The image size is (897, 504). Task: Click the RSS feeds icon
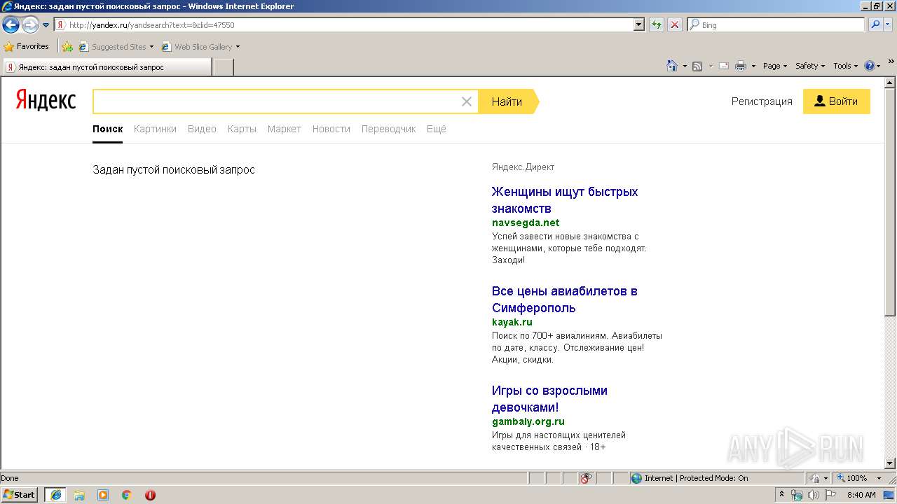tap(697, 66)
